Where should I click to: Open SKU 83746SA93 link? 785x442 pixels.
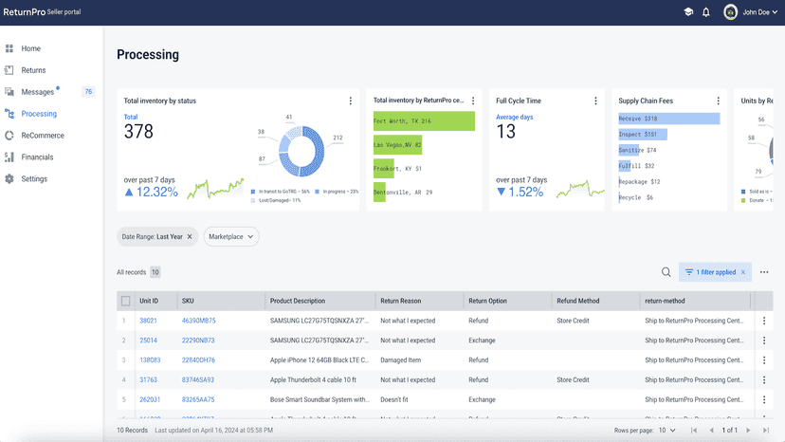tap(198, 379)
